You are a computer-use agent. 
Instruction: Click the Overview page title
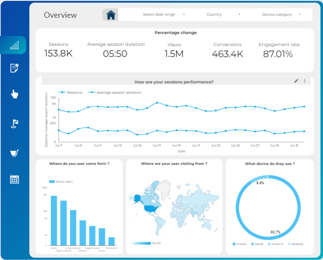point(61,15)
